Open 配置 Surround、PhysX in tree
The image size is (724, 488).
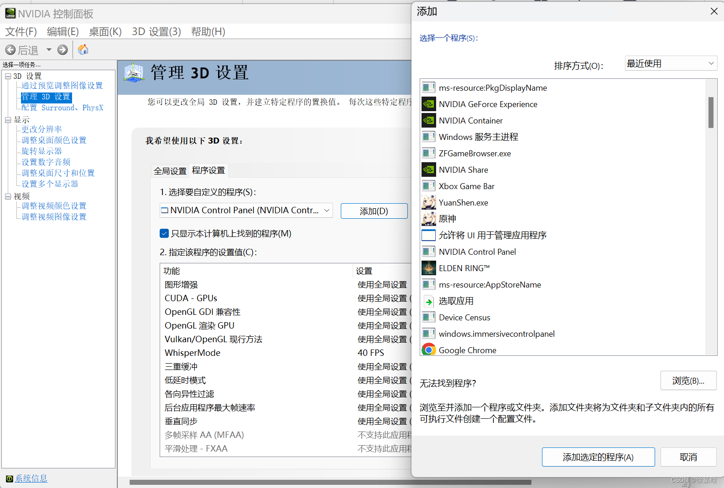pyautogui.click(x=62, y=108)
